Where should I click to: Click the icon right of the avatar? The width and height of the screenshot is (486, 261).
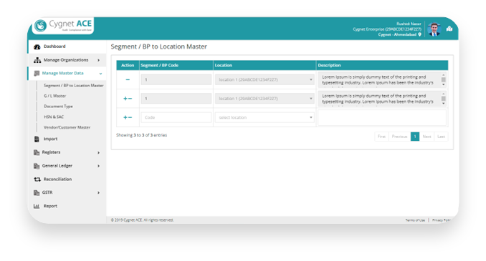point(449,29)
